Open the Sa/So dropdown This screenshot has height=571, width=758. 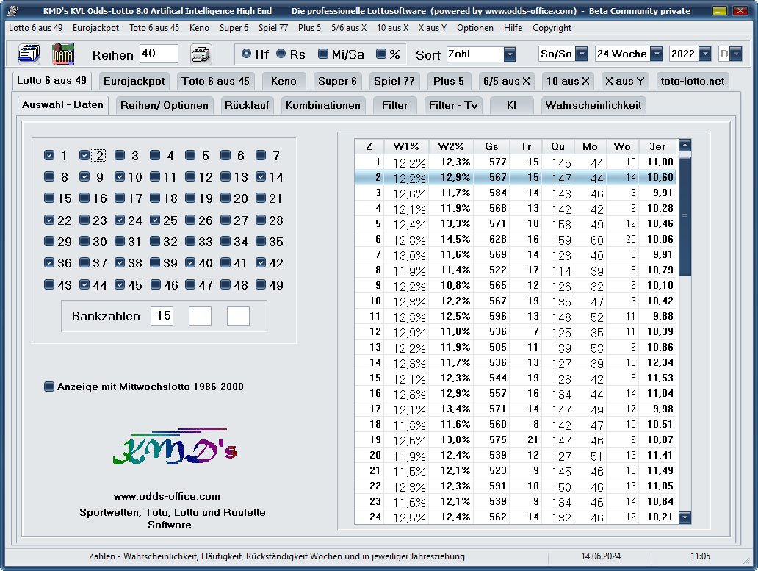point(582,54)
